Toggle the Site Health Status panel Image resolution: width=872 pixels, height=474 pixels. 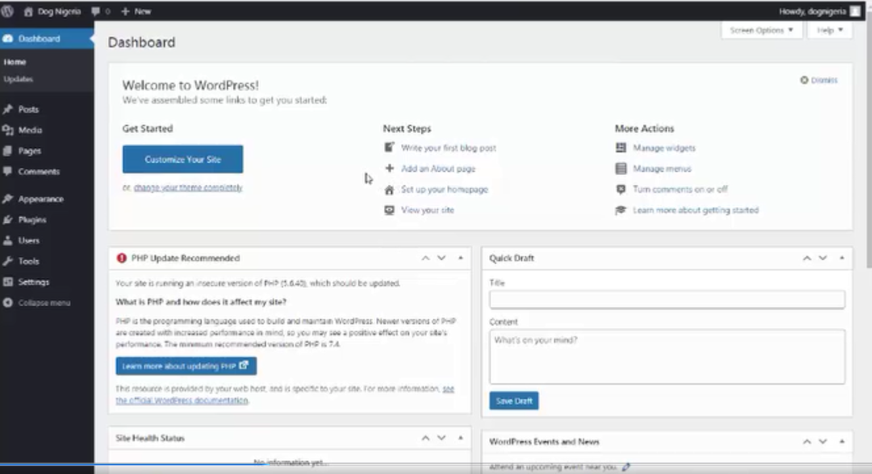460,438
